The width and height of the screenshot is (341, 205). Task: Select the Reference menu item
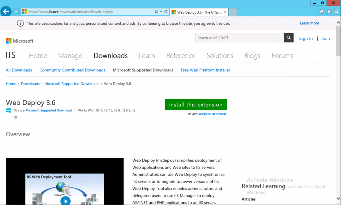[x=180, y=56]
